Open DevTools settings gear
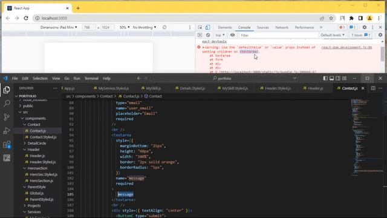This screenshot has height=218, width=387. pos(364,27)
